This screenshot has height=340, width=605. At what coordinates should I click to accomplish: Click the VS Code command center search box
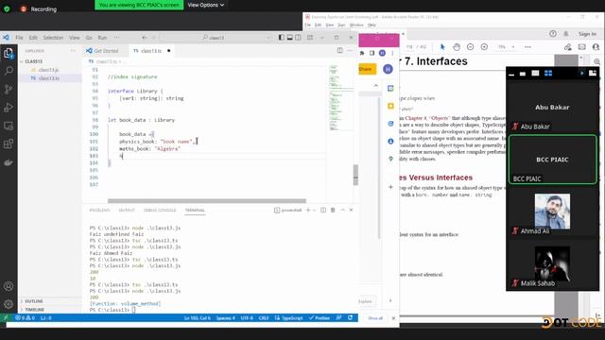click(216, 38)
